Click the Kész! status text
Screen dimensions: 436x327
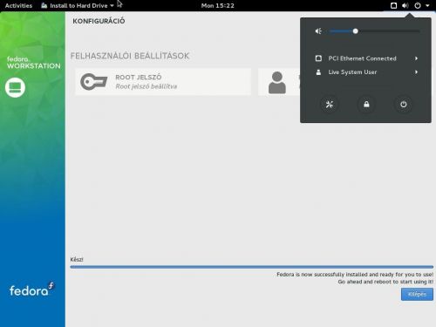(x=77, y=259)
